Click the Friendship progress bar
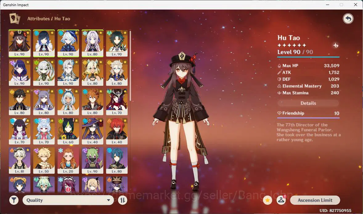 pyautogui.click(x=308, y=118)
